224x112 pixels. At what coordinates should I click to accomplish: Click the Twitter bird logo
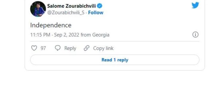pyautogui.click(x=195, y=5)
